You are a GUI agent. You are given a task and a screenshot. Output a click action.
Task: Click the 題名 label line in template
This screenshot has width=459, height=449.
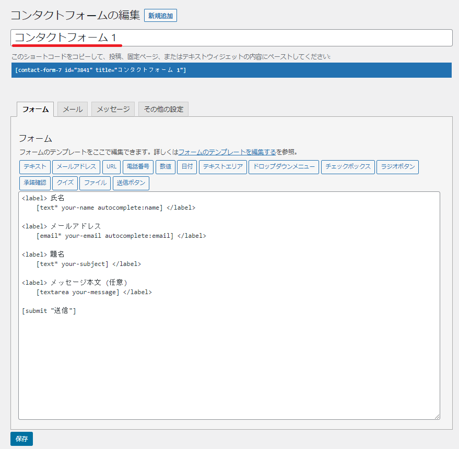43,254
